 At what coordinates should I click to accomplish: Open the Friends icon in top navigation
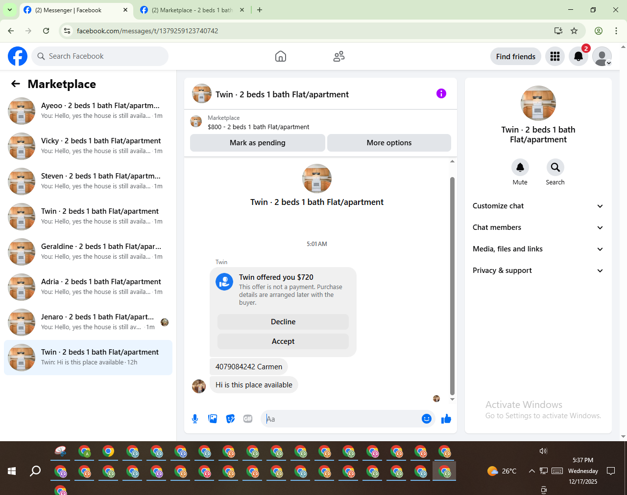click(x=339, y=56)
